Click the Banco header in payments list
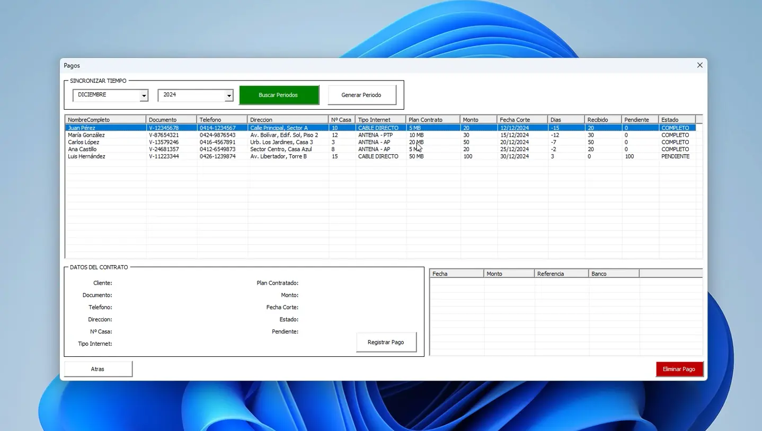Image resolution: width=762 pixels, height=431 pixels. coord(614,274)
